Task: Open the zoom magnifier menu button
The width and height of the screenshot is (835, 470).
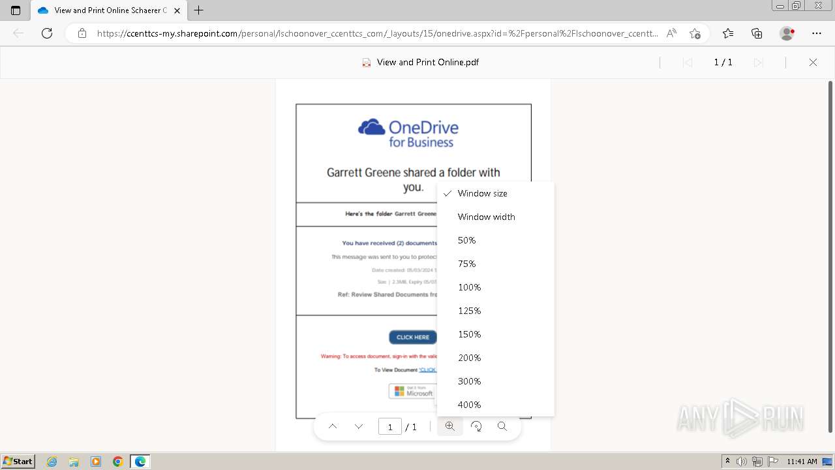Action: tap(450, 426)
